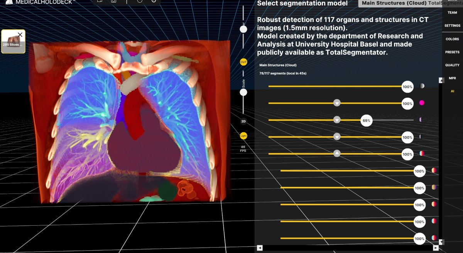Collapse the segment with the up-arrow control

336,154
